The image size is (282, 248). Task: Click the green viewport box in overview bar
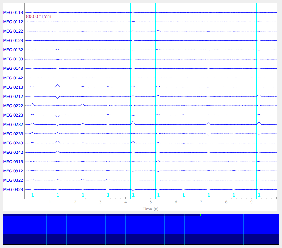101,215
